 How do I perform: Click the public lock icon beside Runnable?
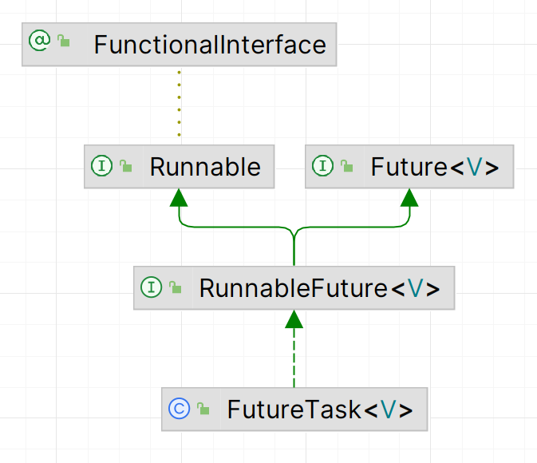click(125, 167)
